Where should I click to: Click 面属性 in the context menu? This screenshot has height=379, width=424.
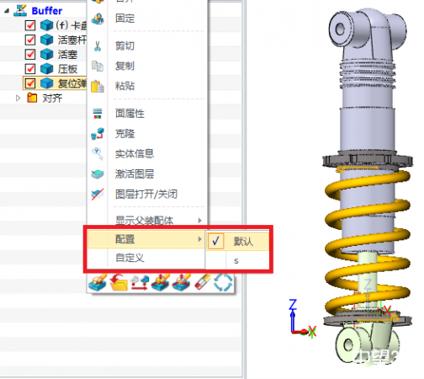(130, 114)
